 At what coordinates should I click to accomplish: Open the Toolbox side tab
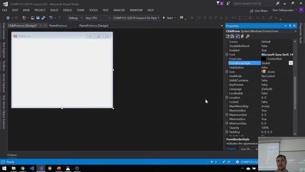click(4, 66)
